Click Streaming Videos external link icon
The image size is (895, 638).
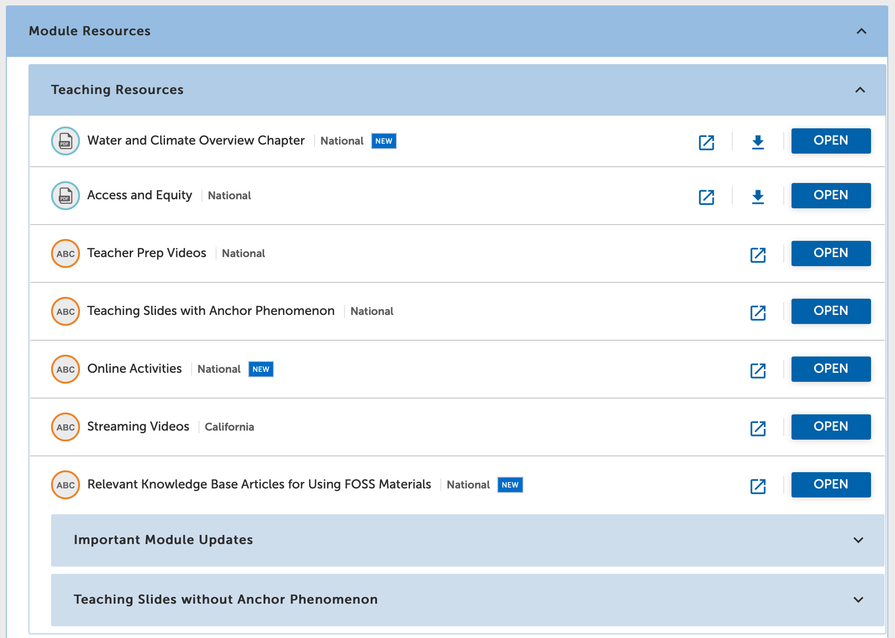coord(758,428)
